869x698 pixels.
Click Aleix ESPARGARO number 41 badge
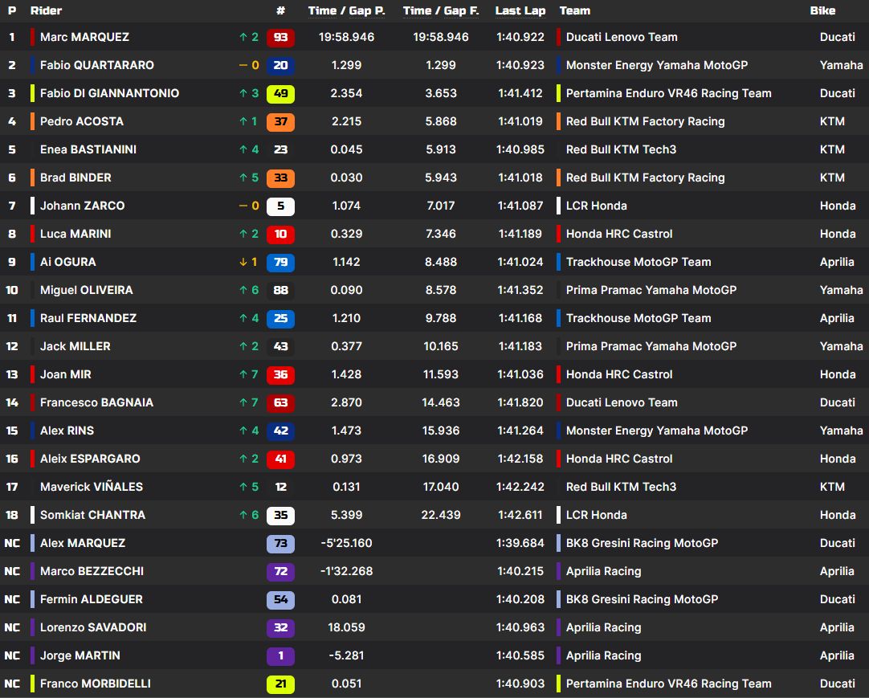click(280, 459)
